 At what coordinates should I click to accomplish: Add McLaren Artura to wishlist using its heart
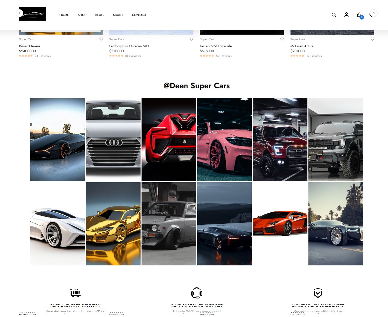click(x=372, y=39)
